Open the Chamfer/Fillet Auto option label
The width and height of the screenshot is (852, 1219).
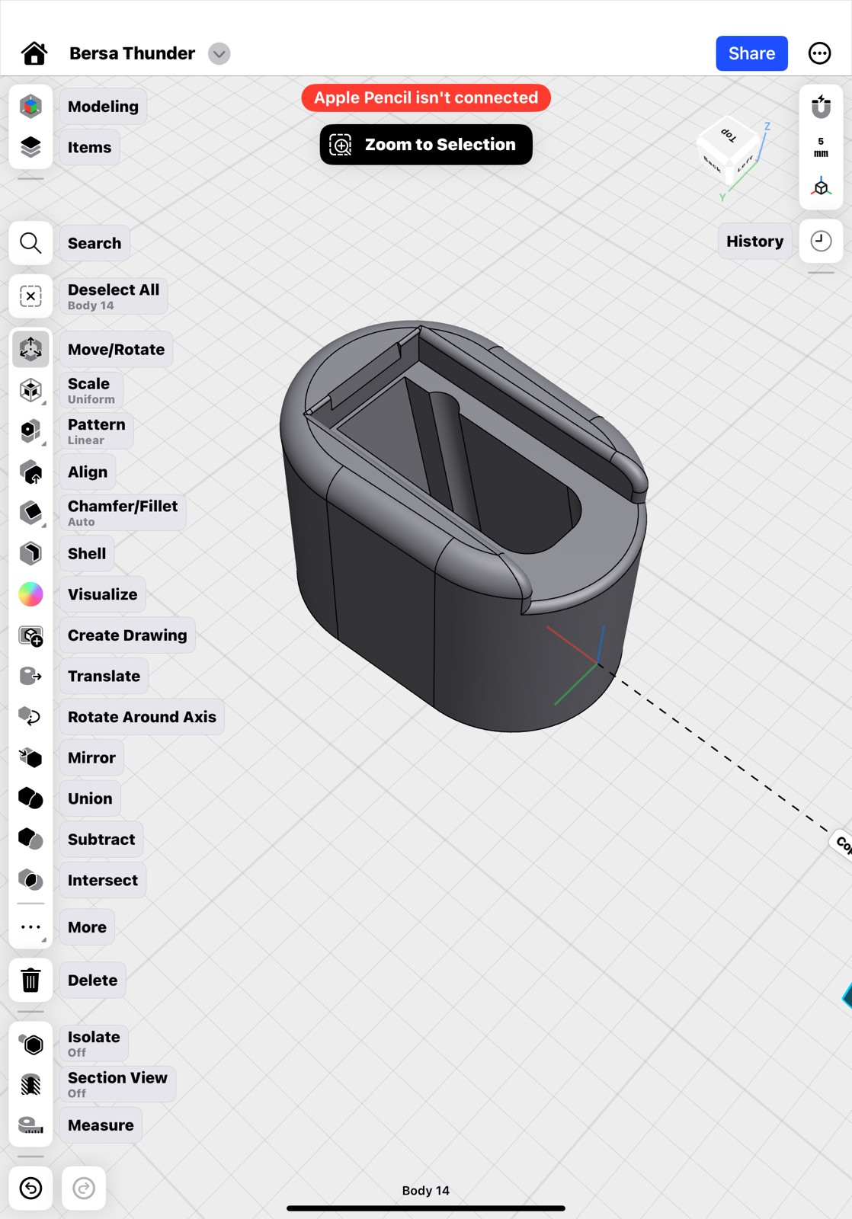click(x=123, y=513)
